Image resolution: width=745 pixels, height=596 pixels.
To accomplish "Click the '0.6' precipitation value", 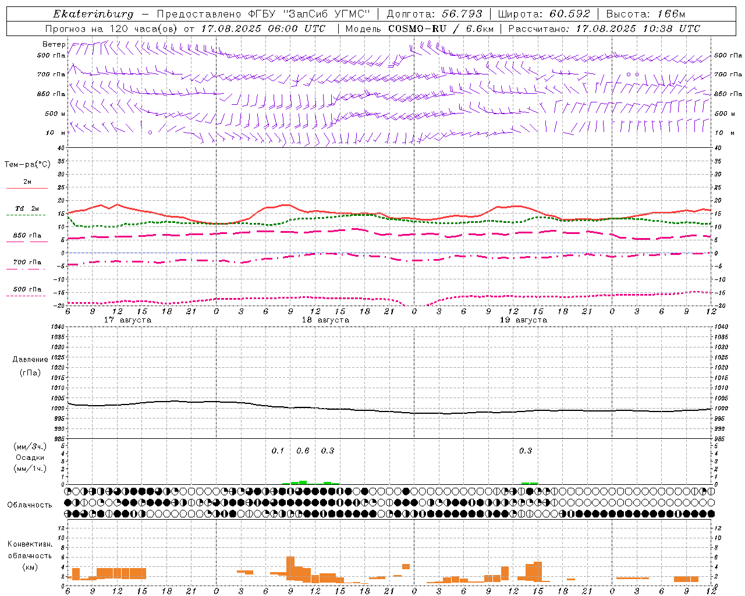I will (x=303, y=450).
